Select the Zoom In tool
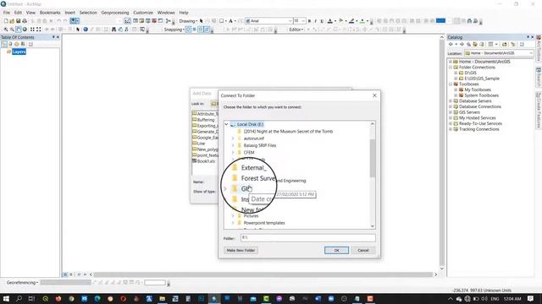The height and width of the screenshot is (304, 542). (x=6, y=30)
